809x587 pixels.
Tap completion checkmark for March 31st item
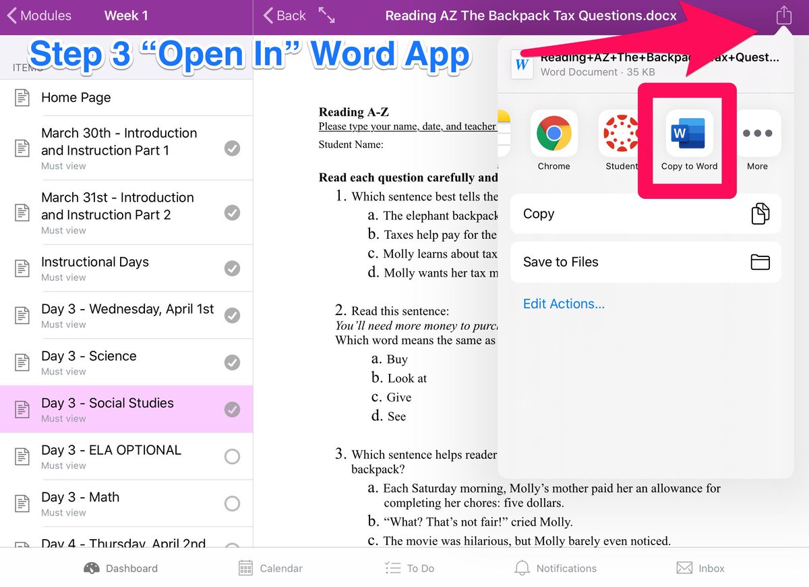[x=232, y=213]
